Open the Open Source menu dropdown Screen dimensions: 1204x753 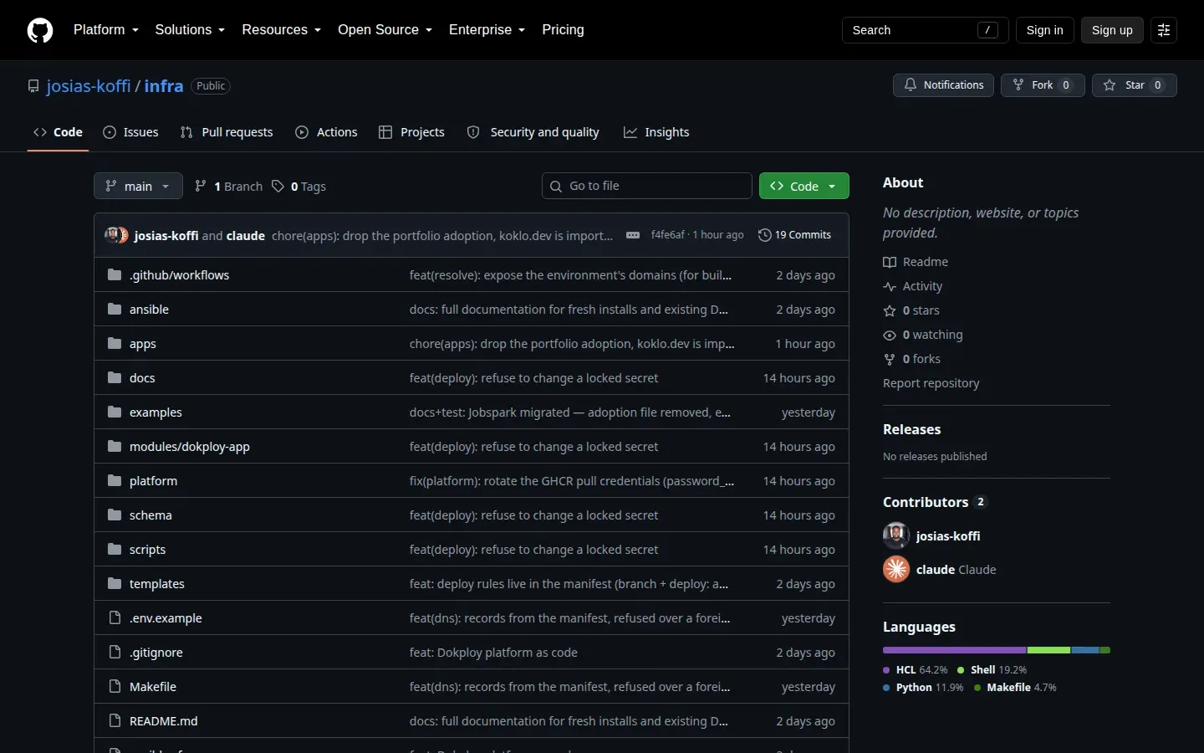click(385, 30)
